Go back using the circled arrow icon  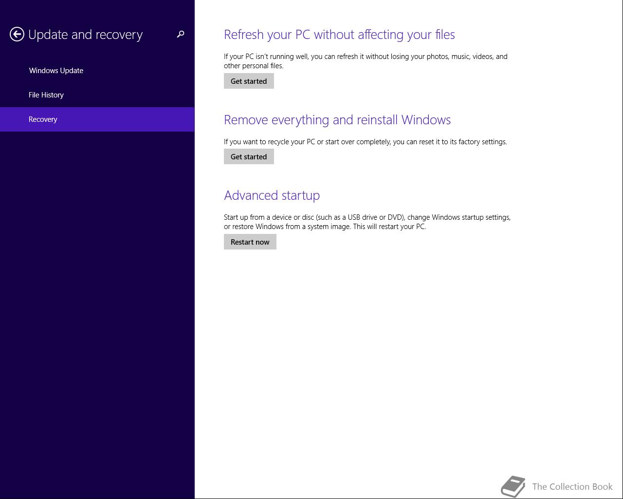(17, 34)
